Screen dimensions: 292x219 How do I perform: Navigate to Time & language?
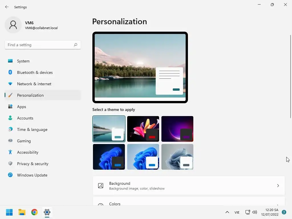[x=43, y=129]
